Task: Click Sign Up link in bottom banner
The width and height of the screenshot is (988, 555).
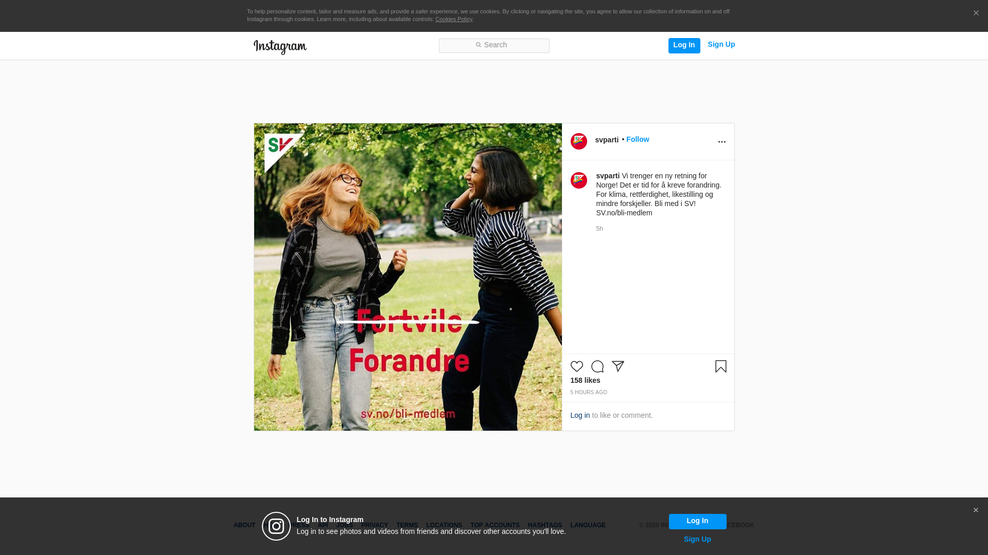Action: point(697,539)
